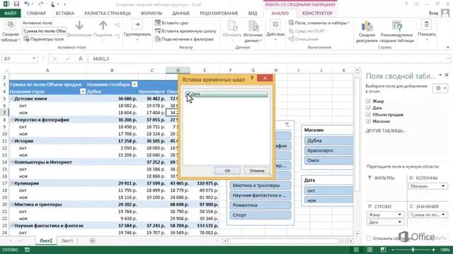453x254 pixels.
Task: Toggle the Жанр field checkbox
Action: coord(368,101)
